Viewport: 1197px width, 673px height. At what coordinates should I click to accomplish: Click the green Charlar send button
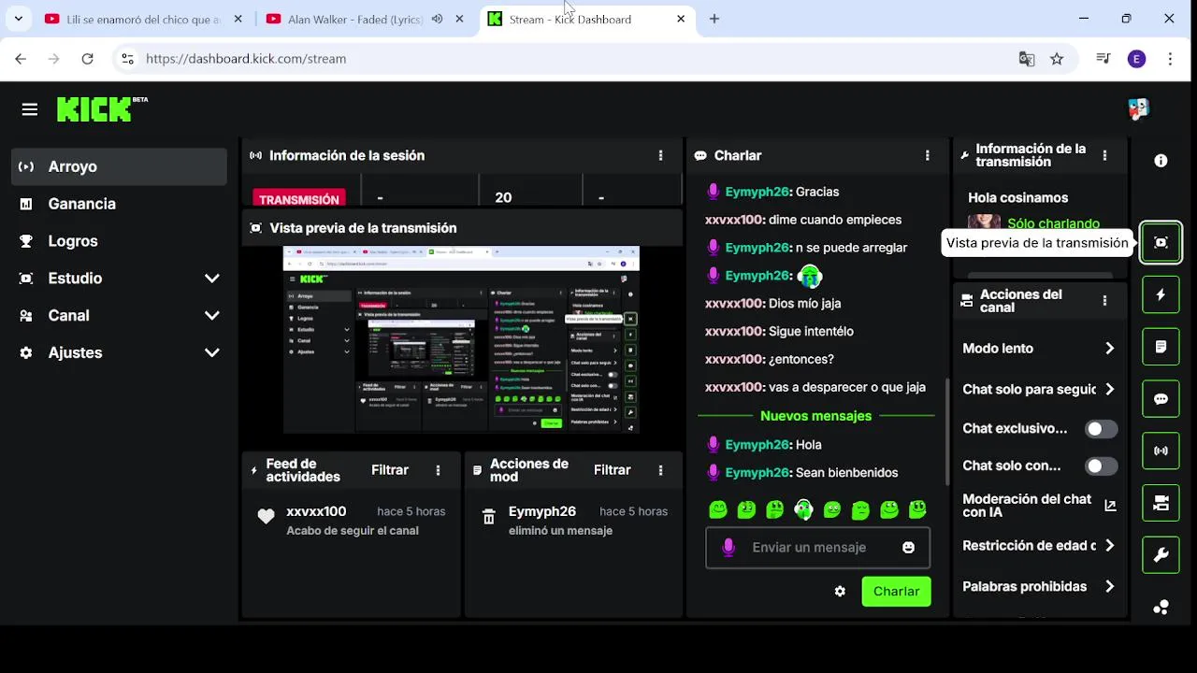click(896, 592)
